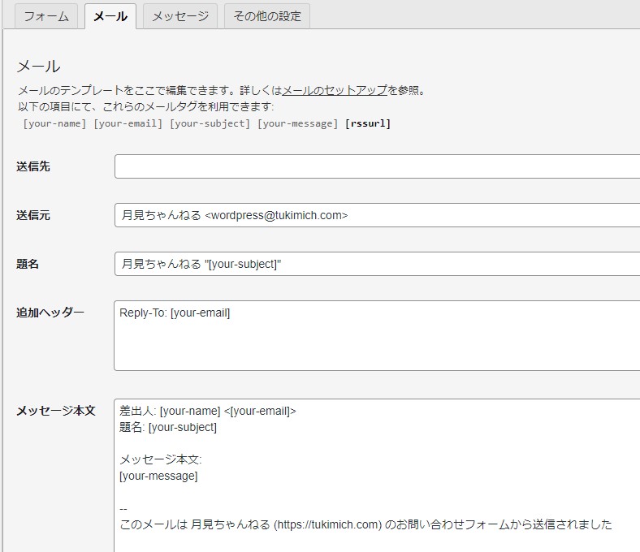Click into the 題名 subject field
This screenshot has width=640, height=552.
pos(377,264)
